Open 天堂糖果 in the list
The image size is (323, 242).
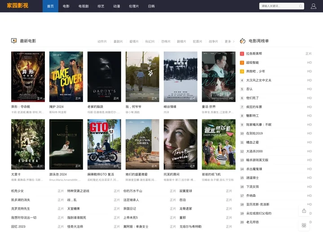tap(74, 209)
